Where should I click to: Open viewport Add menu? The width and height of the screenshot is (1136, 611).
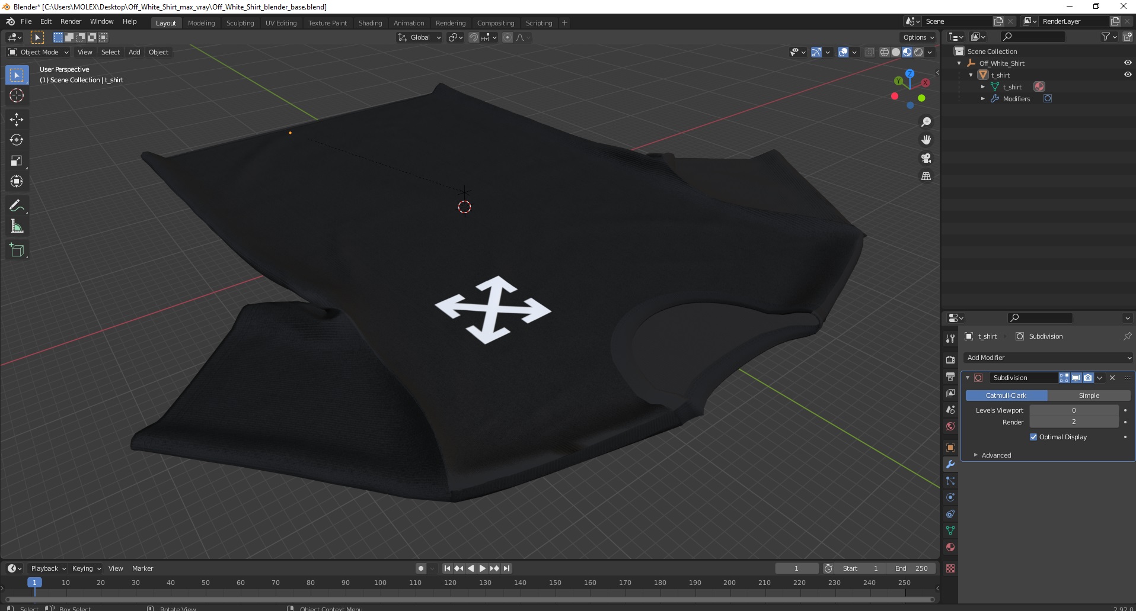tap(135, 52)
